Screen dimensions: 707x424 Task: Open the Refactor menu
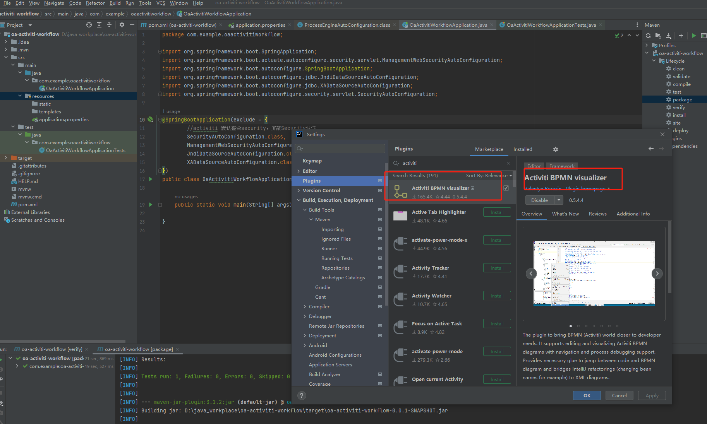click(x=95, y=3)
